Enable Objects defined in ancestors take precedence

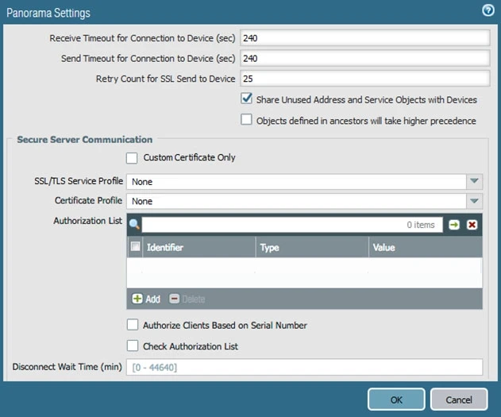click(246, 121)
